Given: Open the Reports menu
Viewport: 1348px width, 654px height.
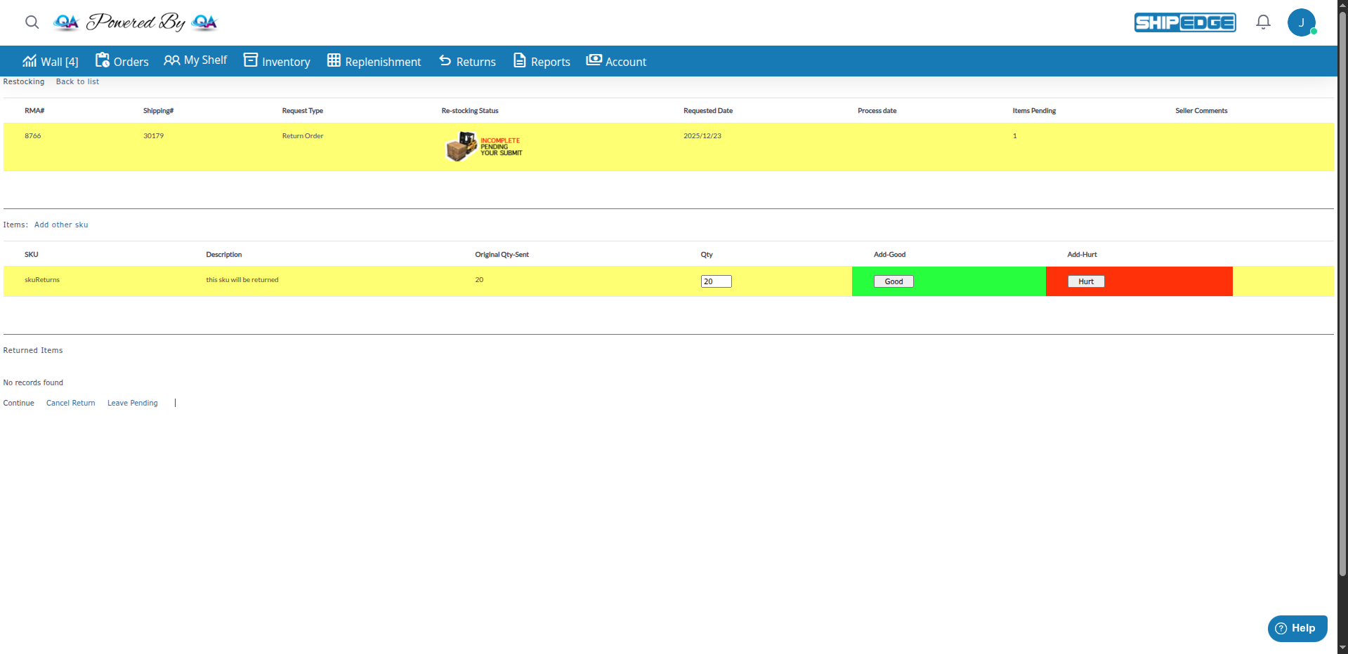Looking at the screenshot, I should (542, 62).
